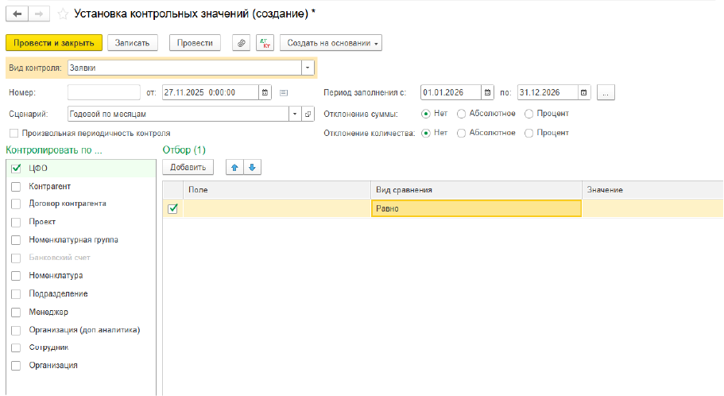Image resolution: width=724 pixels, height=396 pixels.
Task: Click the Провести button
Action: click(x=195, y=43)
